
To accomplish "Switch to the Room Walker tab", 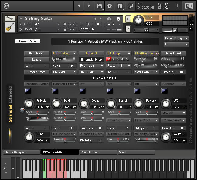I will click(x=98, y=152).
